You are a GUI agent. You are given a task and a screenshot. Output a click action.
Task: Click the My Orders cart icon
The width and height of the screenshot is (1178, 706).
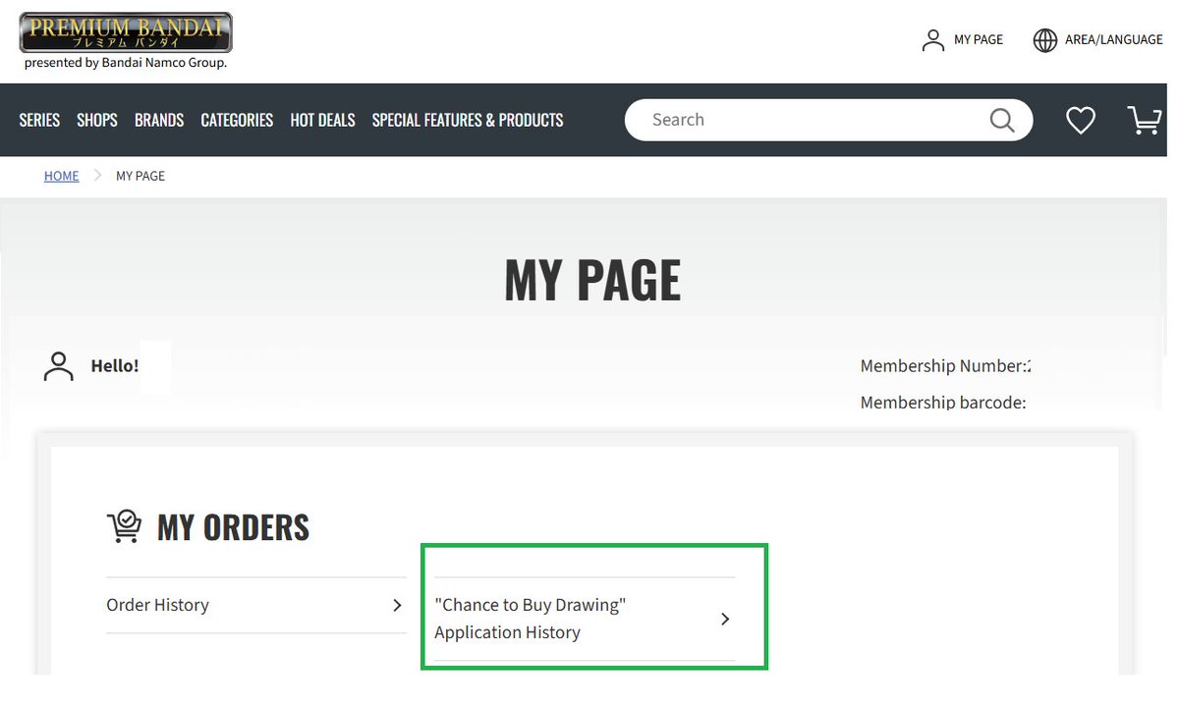(x=124, y=526)
